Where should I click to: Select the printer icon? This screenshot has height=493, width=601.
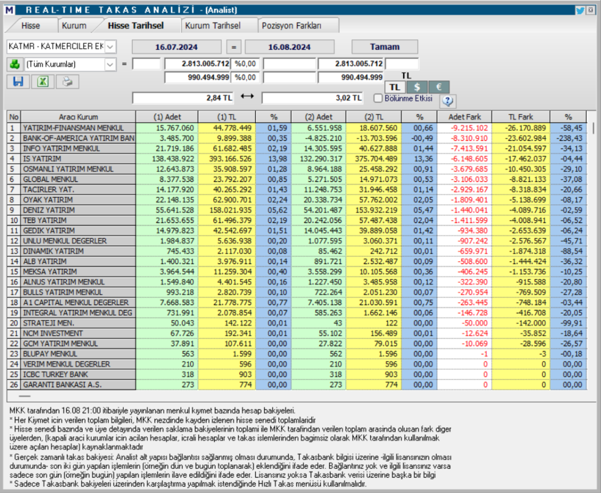66,82
